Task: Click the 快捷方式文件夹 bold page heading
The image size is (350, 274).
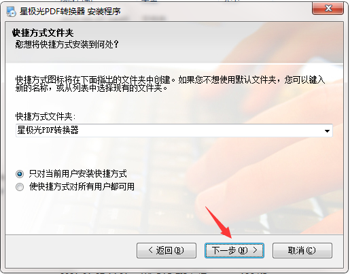Action: click(43, 33)
